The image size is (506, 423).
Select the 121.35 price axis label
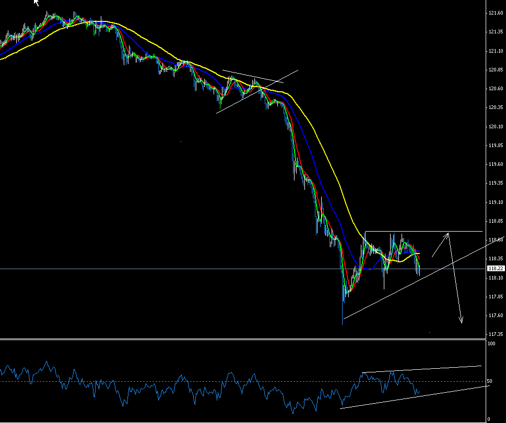click(496, 32)
